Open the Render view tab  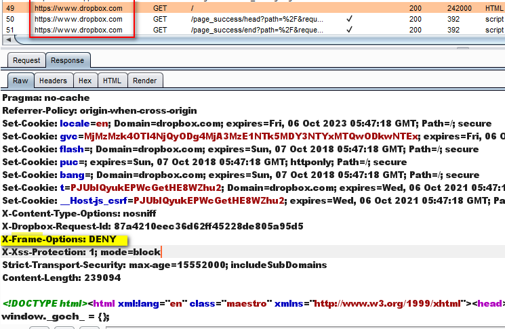point(144,81)
